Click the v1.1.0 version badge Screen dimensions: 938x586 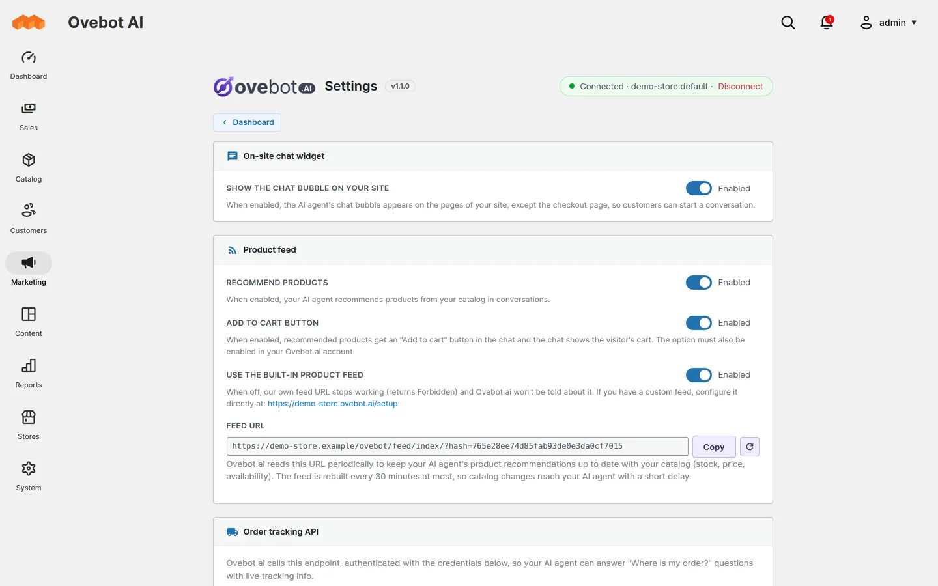pyautogui.click(x=401, y=87)
